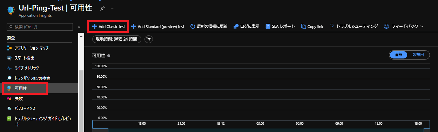This screenshot has height=132, width=438.
Task: Click the 調査 section heading
Action: click(11, 37)
